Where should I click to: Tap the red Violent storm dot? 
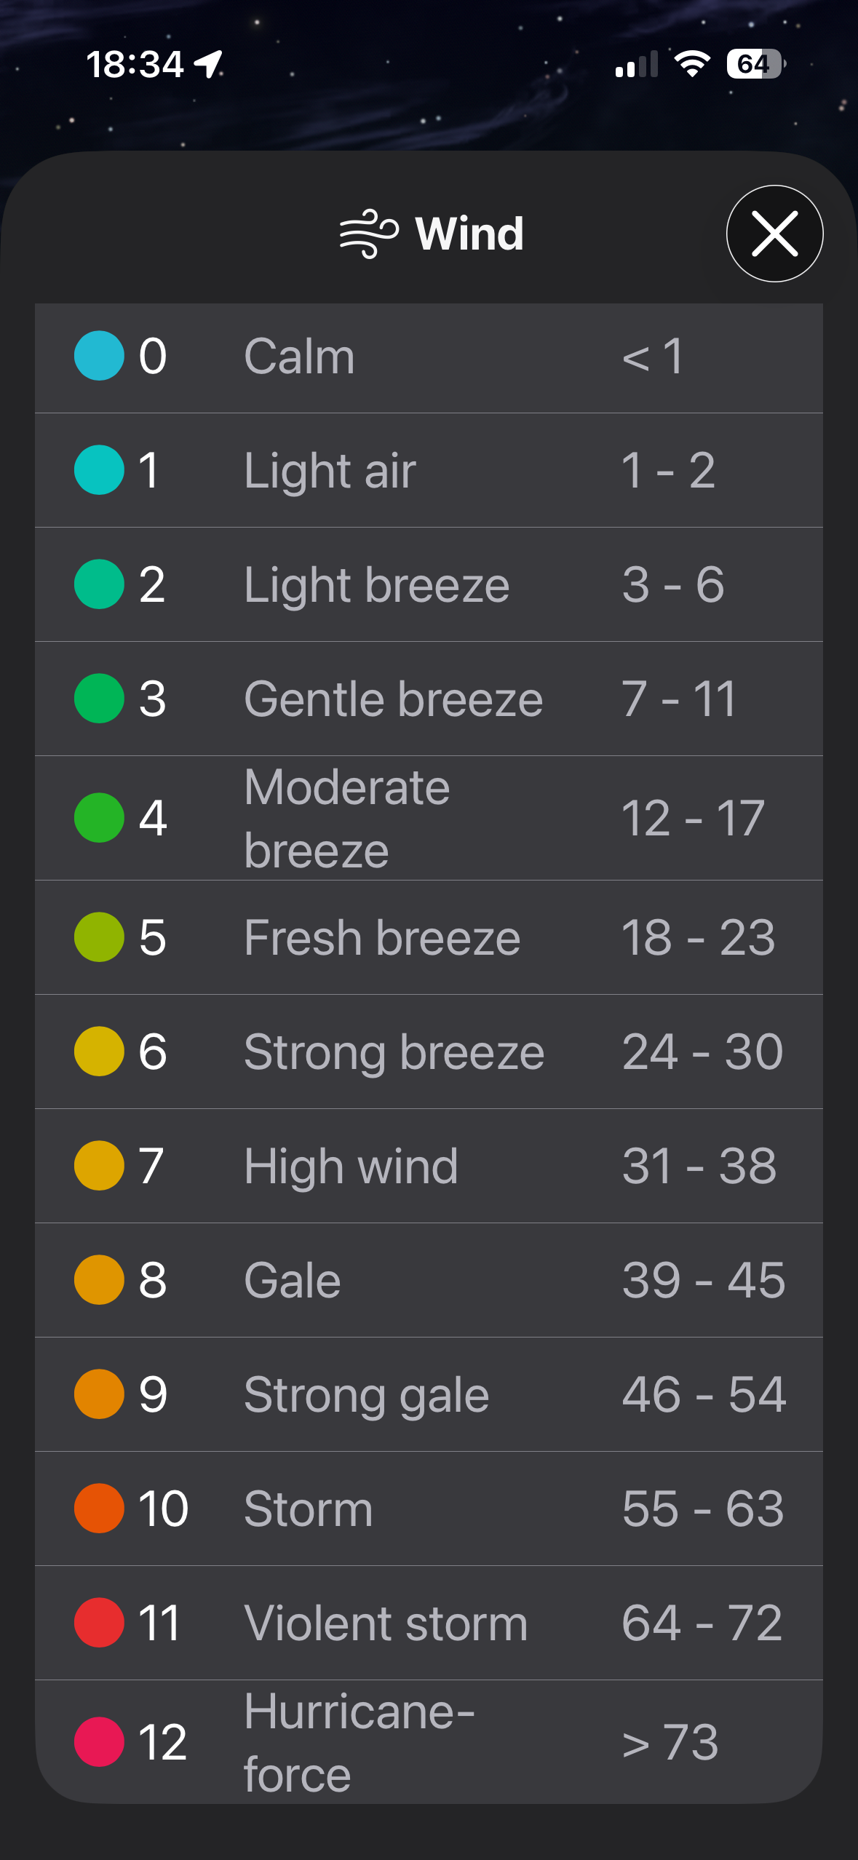pyautogui.click(x=99, y=1623)
